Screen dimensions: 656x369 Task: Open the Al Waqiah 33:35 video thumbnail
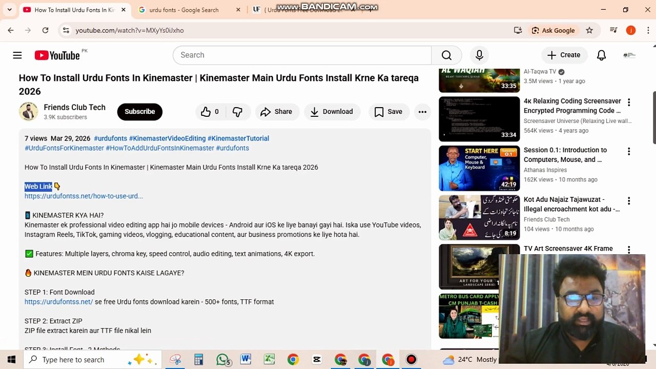pyautogui.click(x=479, y=80)
